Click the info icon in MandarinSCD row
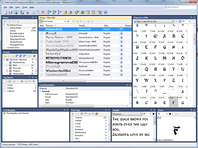198x148 pixels. [121, 29]
